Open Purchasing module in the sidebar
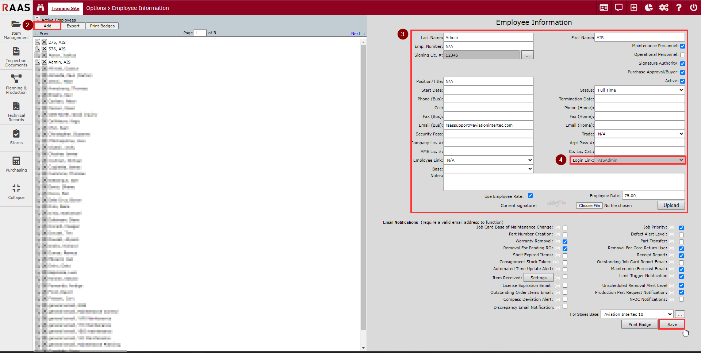The image size is (701, 353). (16, 164)
